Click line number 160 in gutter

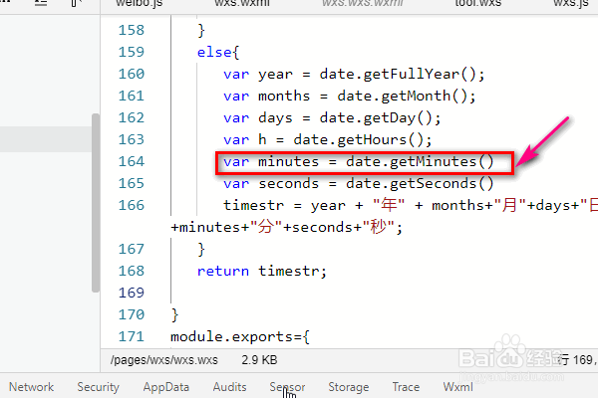click(x=132, y=74)
